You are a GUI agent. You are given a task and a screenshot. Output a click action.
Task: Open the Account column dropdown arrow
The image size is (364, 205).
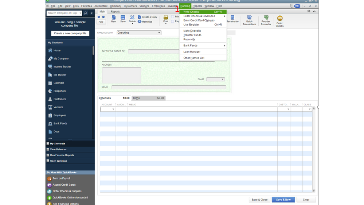coord(113,109)
